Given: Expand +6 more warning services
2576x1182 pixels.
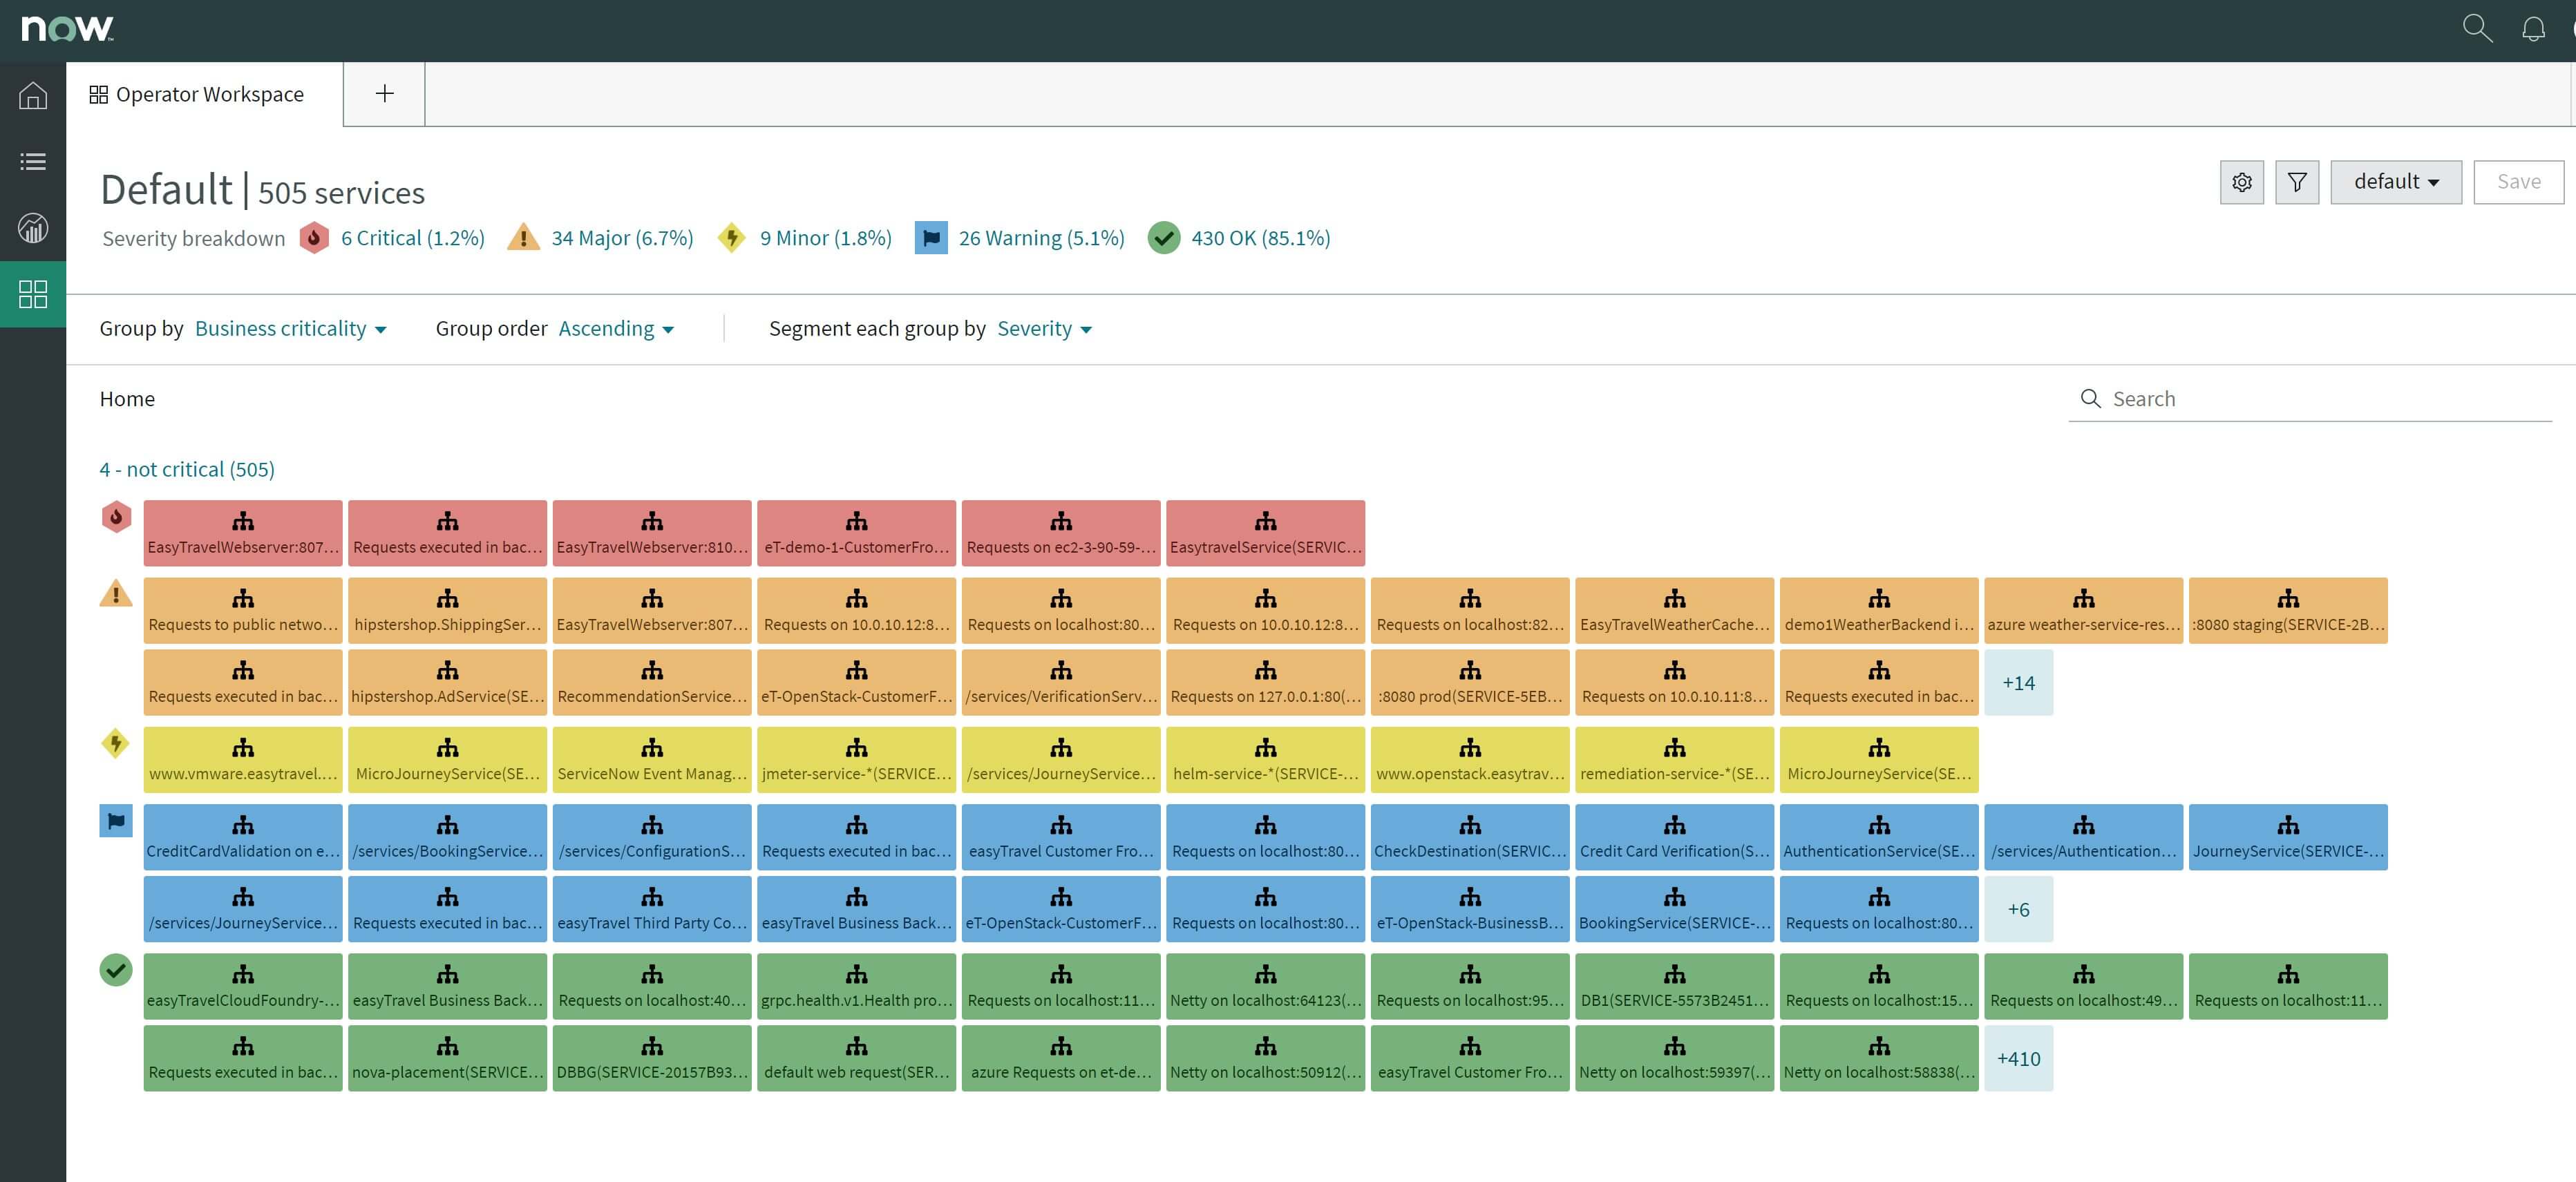Looking at the screenshot, I should click(2018, 910).
